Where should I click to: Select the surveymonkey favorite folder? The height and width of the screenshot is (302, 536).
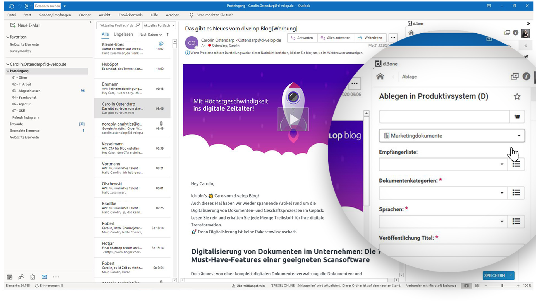coord(20,51)
